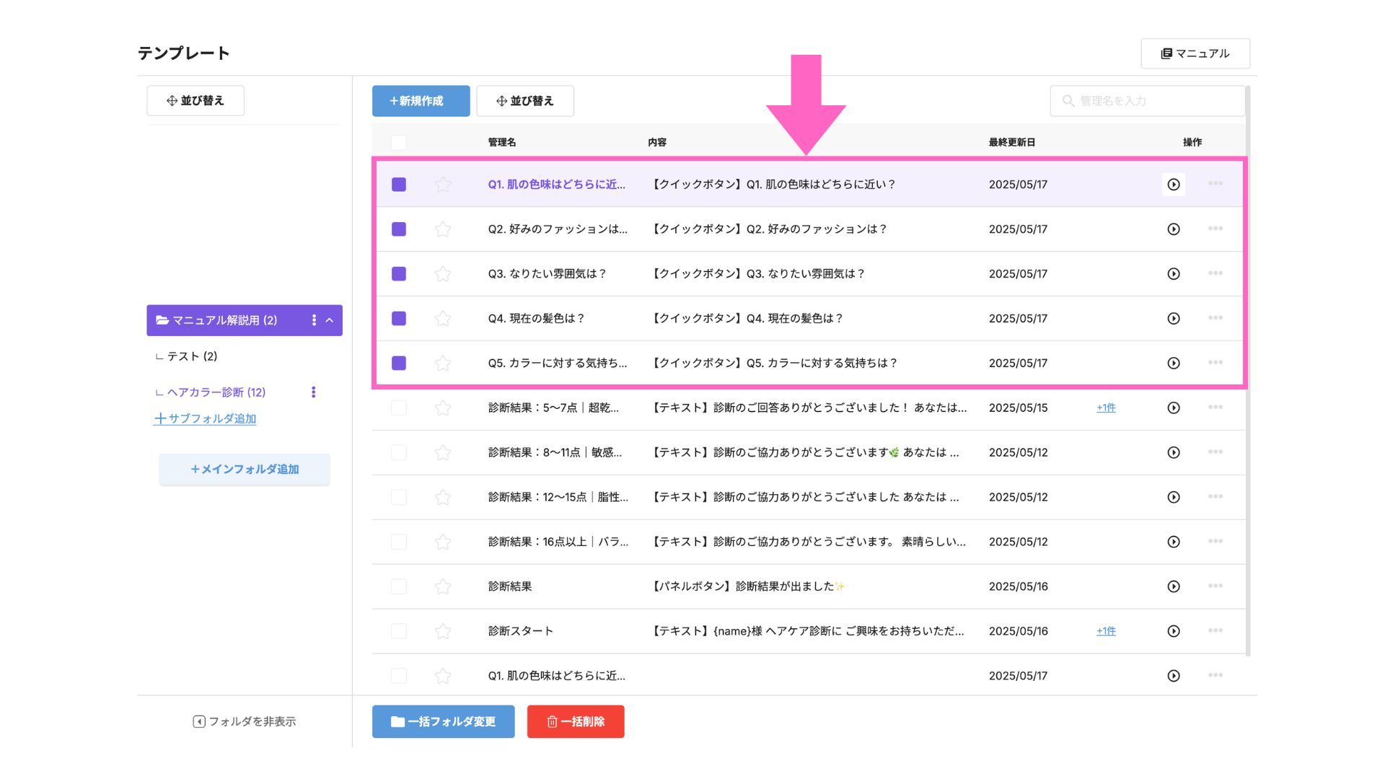Star the Q3. なりたい雰囲気は？ template

(x=443, y=274)
